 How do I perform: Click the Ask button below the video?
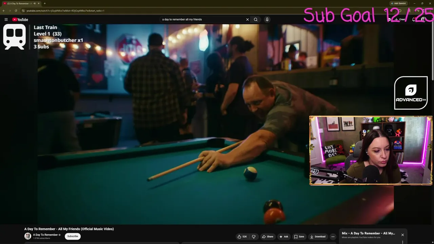pos(284,237)
